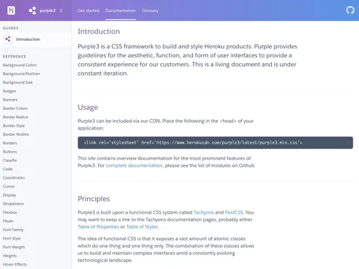Follow the complete documentation link

[x=134, y=165]
